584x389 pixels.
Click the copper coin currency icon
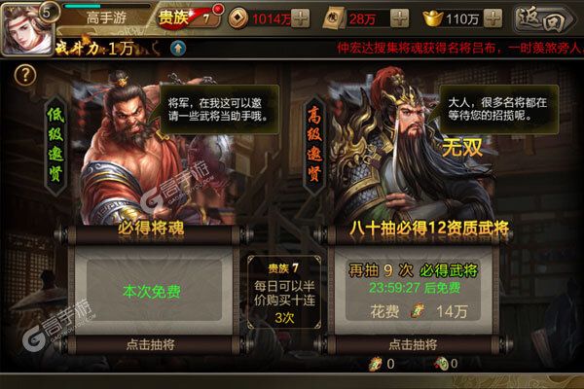pyautogui.click(x=238, y=18)
